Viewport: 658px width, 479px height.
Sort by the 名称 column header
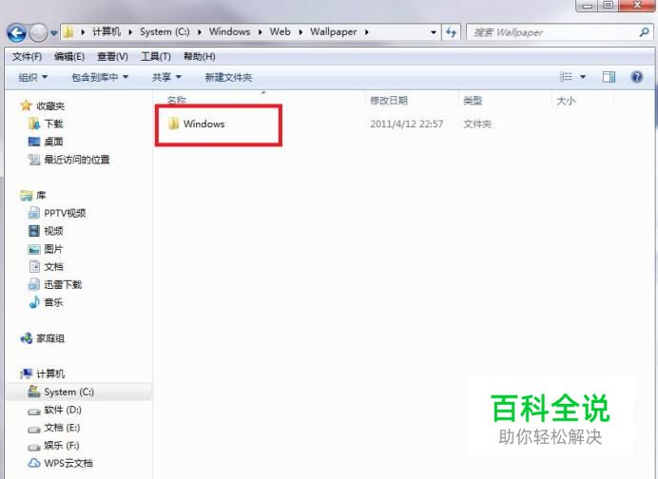(176, 101)
